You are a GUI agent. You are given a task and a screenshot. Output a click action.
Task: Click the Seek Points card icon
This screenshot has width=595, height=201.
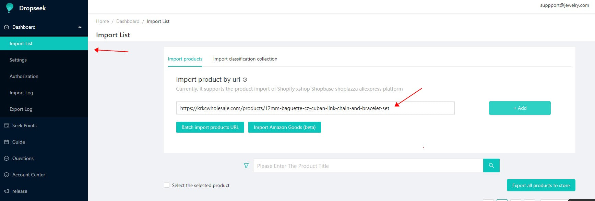[x=6, y=125]
